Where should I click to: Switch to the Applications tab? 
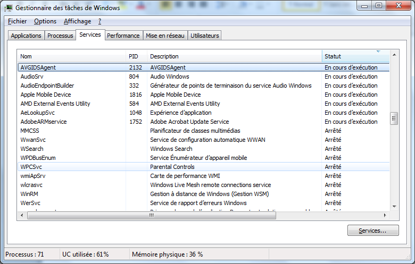26,36
